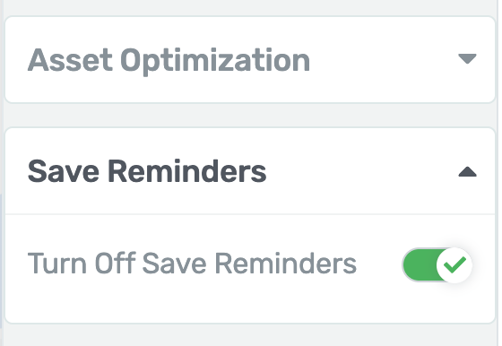Select the Asset Optimization accordion card
The height and width of the screenshot is (346, 502).
[x=250, y=59]
